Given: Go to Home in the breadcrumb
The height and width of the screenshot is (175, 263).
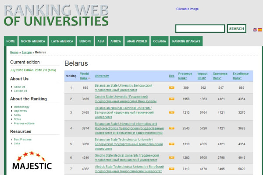Looking at the screenshot, I should coord(14,52).
